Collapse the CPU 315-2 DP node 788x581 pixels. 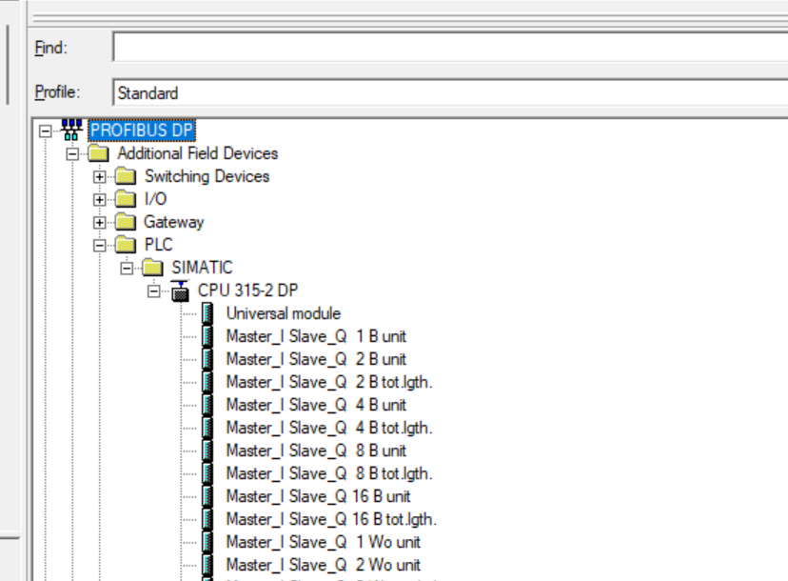[154, 291]
